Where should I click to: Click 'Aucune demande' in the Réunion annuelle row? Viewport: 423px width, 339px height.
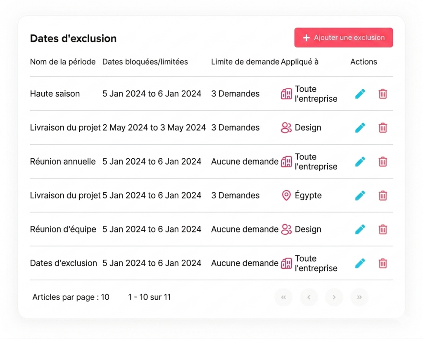click(245, 161)
